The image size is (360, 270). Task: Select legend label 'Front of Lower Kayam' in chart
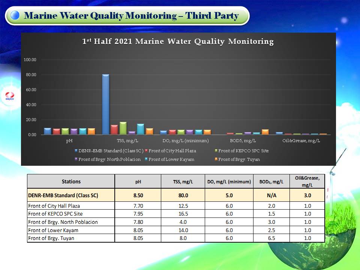171,159
